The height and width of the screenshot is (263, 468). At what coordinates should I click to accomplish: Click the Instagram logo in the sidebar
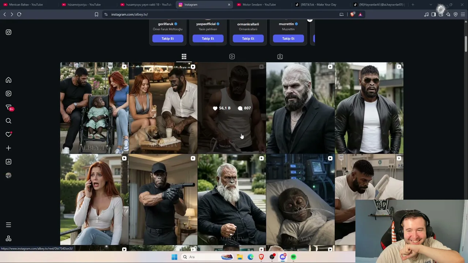tap(8, 32)
